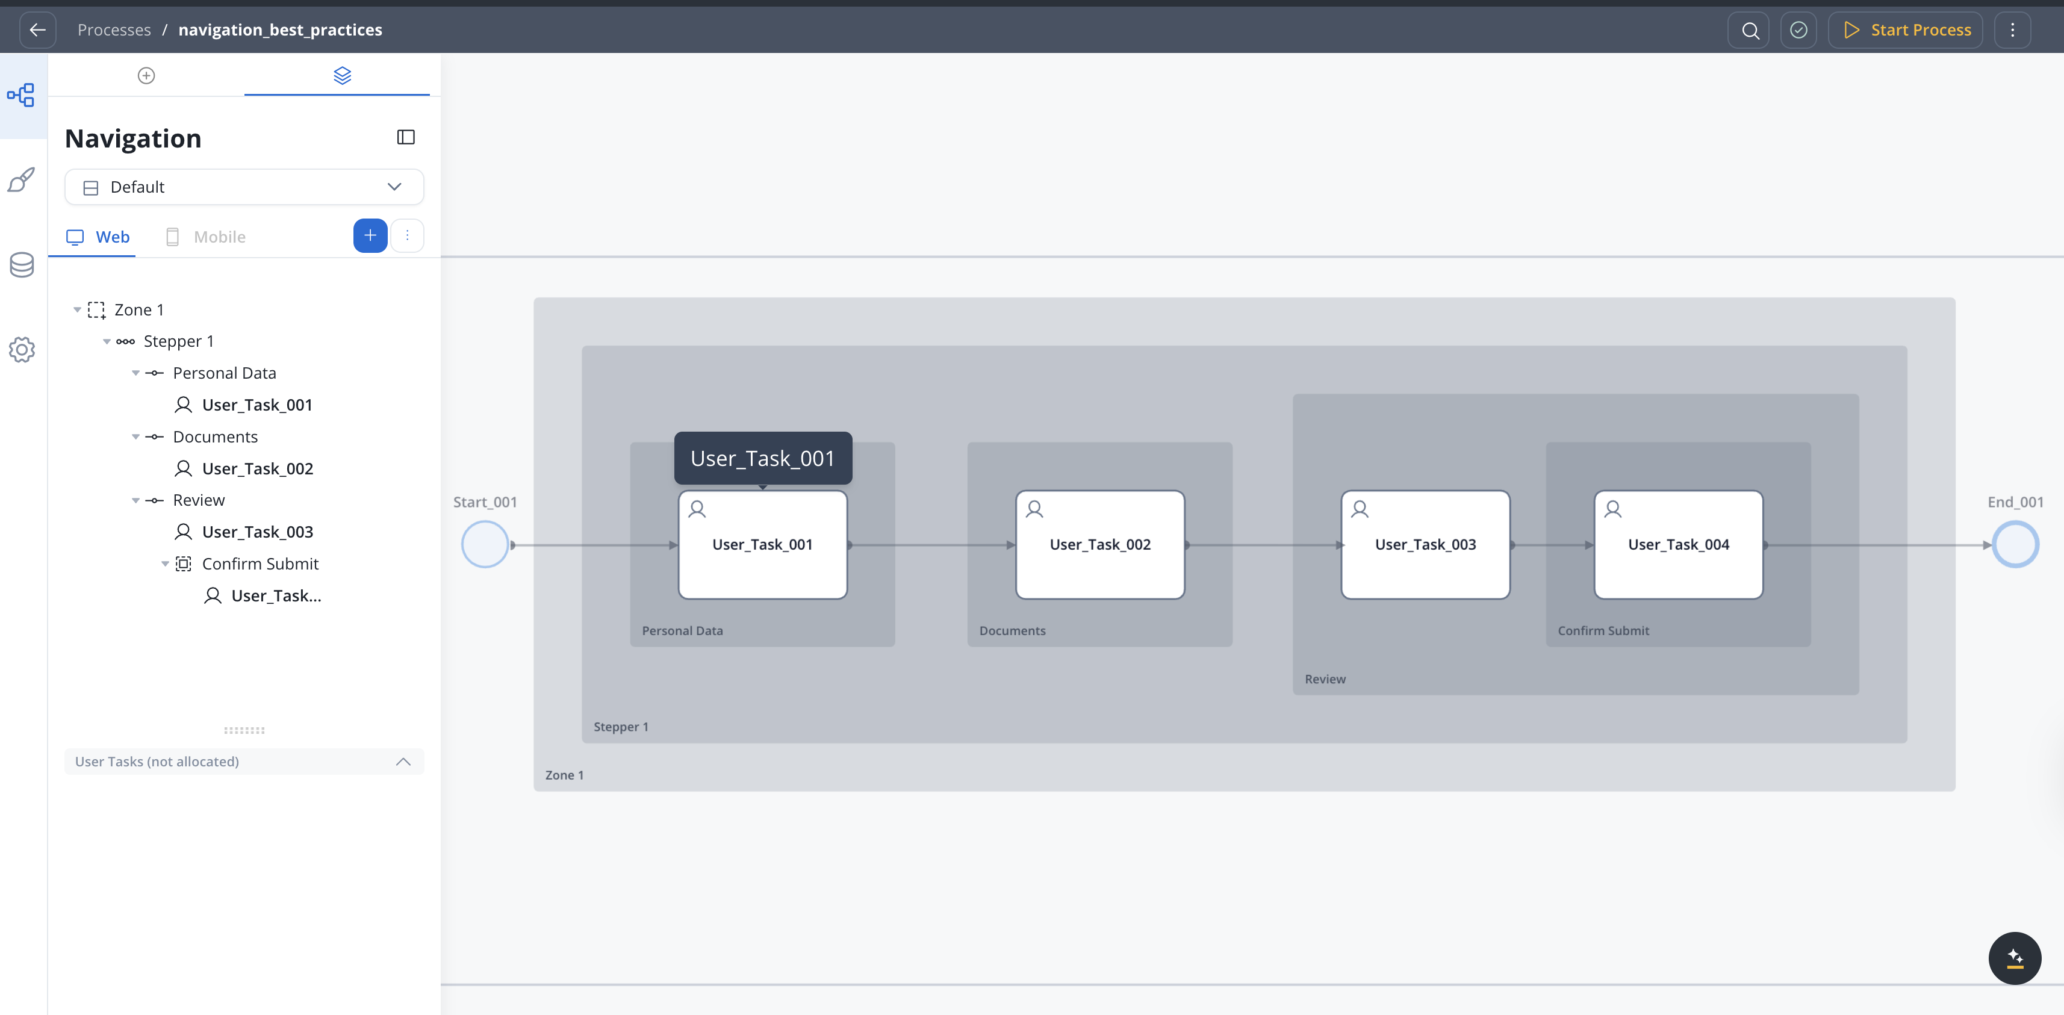Open the three-dot menu next to Web tab
Image resolution: width=2064 pixels, height=1015 pixels.
(x=408, y=235)
